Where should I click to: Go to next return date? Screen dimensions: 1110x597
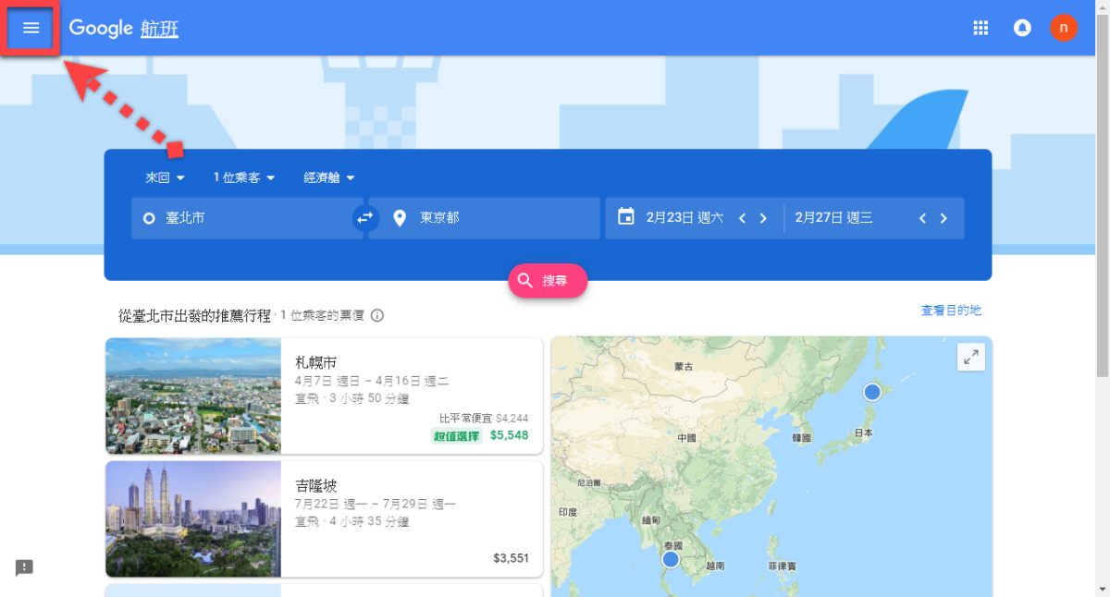[943, 218]
